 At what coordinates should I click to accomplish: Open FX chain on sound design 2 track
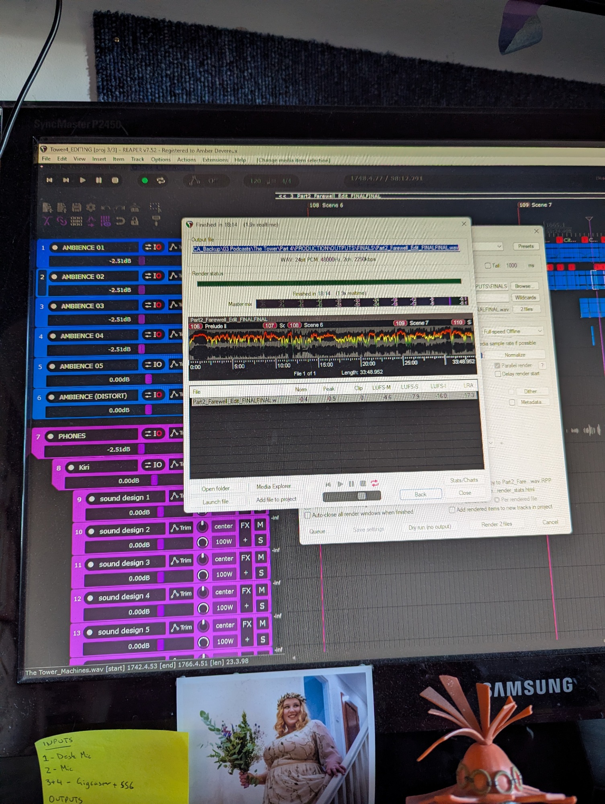click(x=245, y=525)
